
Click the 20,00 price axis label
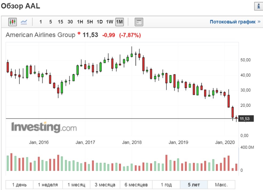(x=245, y=105)
